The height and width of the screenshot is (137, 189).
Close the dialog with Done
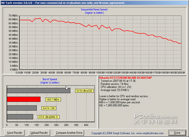177,133
